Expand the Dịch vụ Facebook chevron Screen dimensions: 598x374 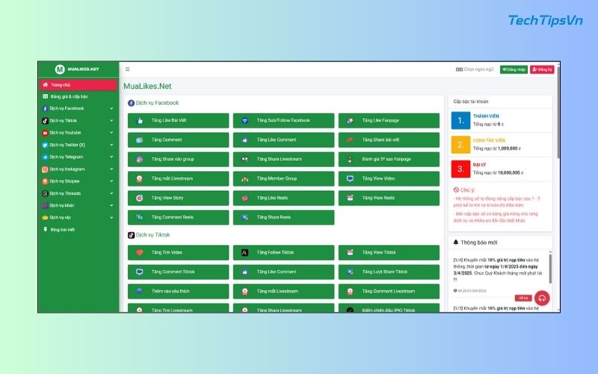click(111, 108)
